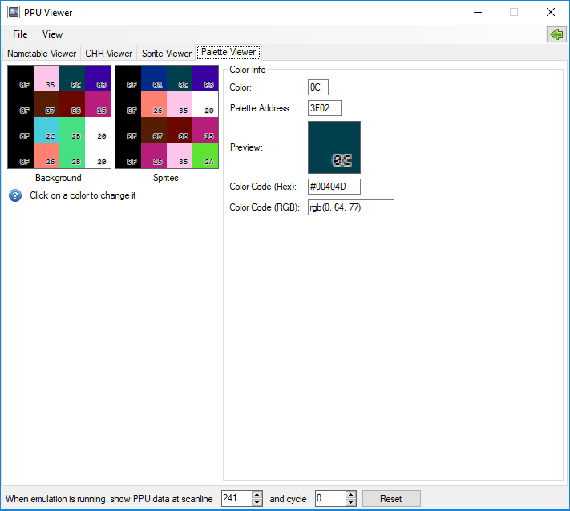Select Sprites teal 0C swatch

(180, 78)
